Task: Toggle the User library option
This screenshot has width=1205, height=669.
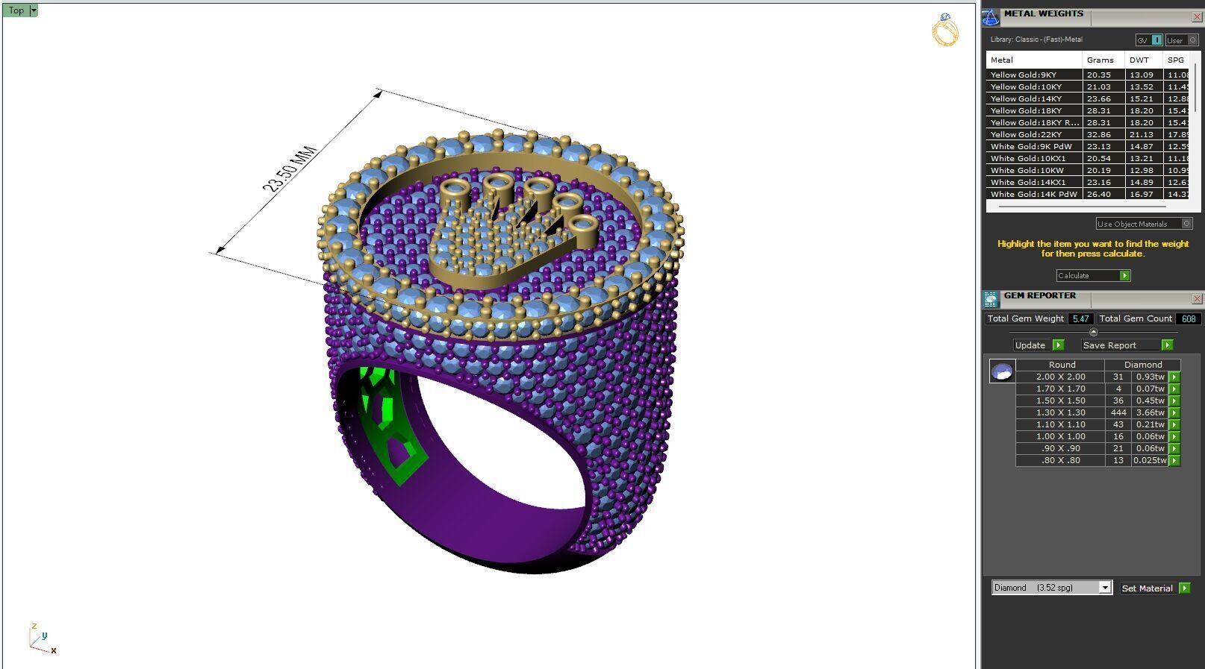Action: pyautogui.click(x=1182, y=40)
